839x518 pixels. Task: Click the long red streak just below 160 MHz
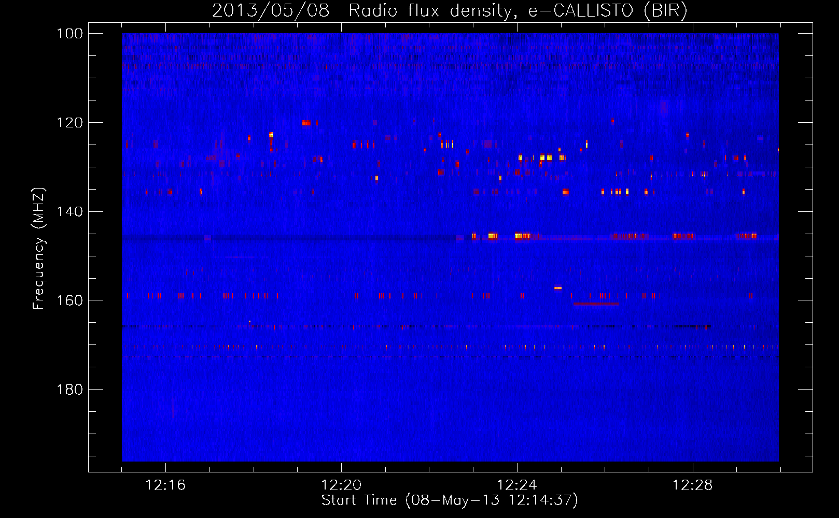pyautogui.click(x=596, y=304)
